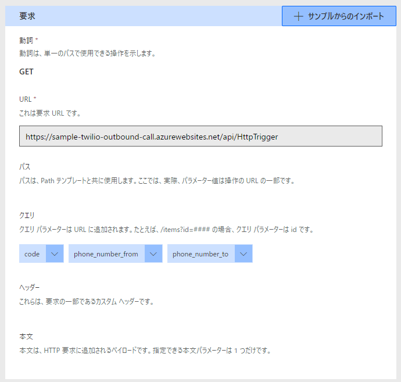
Task: Click the ヘッダー section label
Action: click(30, 287)
